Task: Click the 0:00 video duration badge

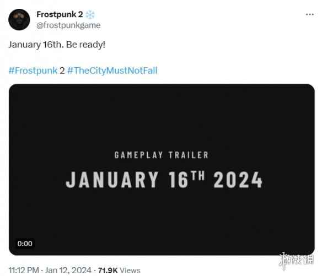Action: click(x=25, y=243)
